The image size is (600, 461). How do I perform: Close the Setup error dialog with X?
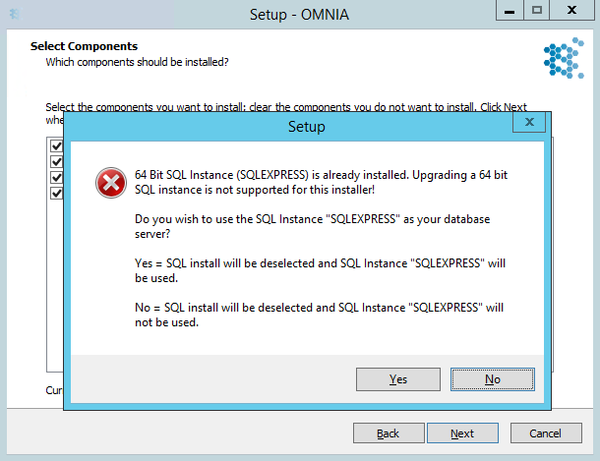(529, 122)
